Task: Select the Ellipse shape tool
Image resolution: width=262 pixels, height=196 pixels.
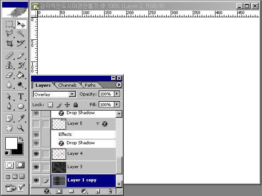Action: pyautogui.click(x=21, y=106)
